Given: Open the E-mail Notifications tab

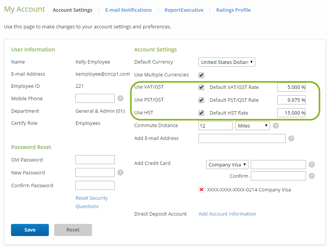Looking at the screenshot, I should (128, 10).
